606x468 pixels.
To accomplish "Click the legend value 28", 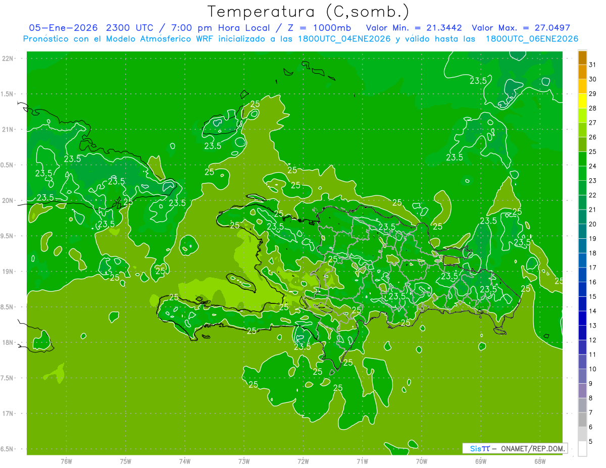I will pyautogui.click(x=593, y=108).
